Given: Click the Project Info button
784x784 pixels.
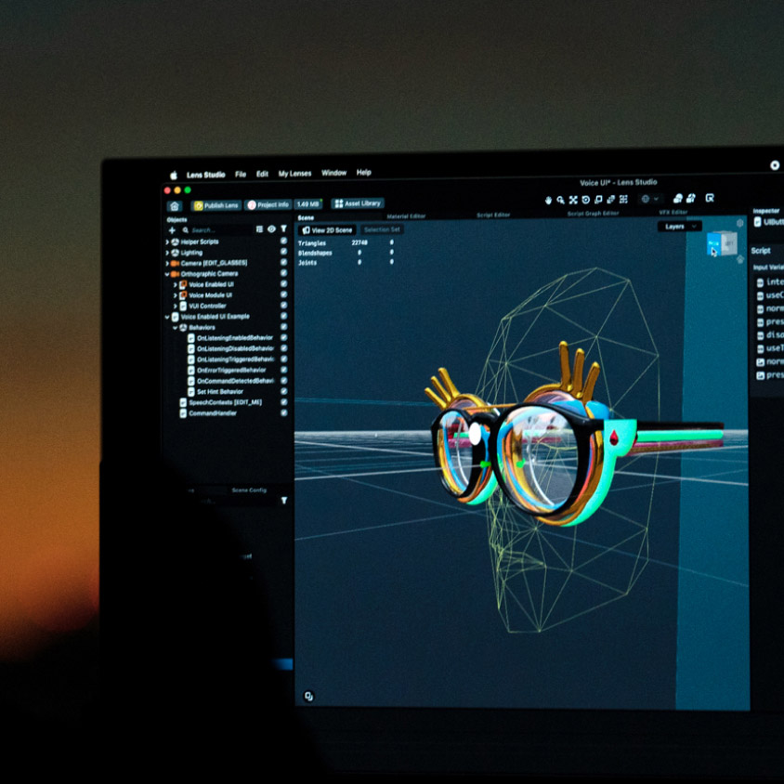Looking at the screenshot, I should click(268, 204).
